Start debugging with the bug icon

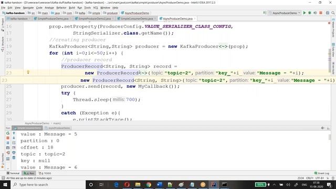[310, 13]
